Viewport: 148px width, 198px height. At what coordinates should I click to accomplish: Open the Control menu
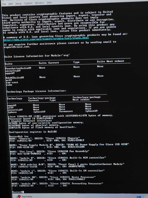click(28, 3)
